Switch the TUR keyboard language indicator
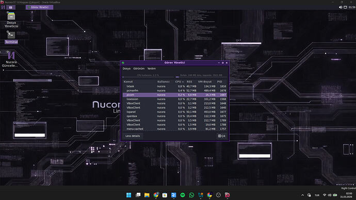 (317, 195)
